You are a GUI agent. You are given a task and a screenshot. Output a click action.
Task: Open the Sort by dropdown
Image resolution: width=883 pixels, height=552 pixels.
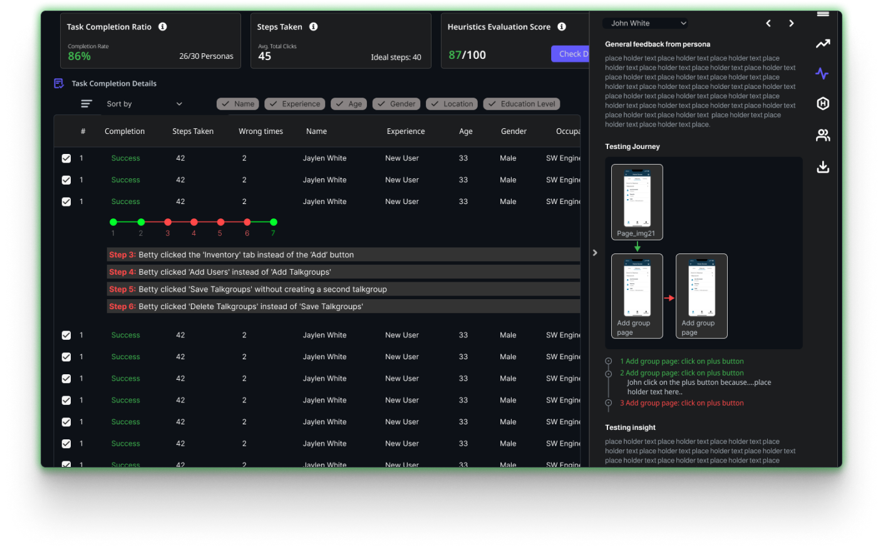pos(144,104)
